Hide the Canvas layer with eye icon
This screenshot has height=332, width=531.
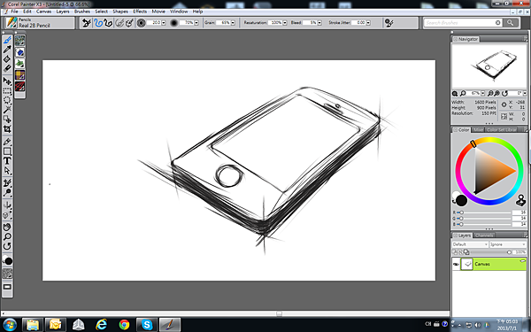pos(456,264)
